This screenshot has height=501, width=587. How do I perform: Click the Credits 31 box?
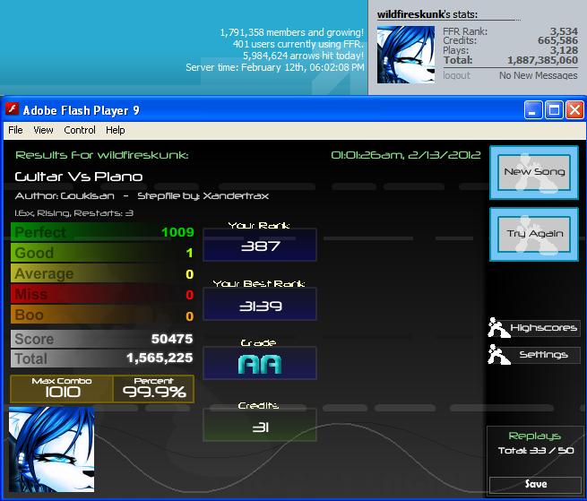point(260,425)
